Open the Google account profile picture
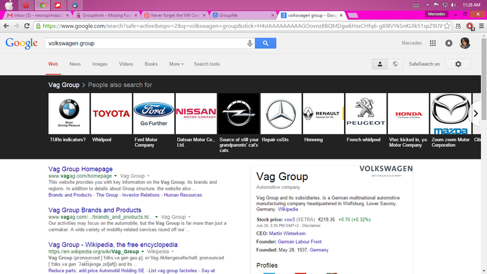Image resolution: width=487 pixels, height=274 pixels. click(x=465, y=43)
